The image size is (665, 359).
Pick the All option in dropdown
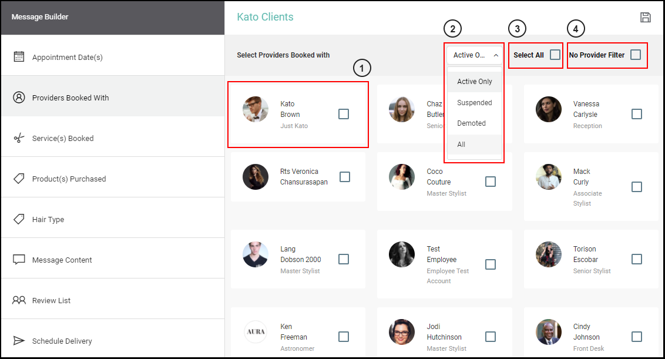(475, 145)
